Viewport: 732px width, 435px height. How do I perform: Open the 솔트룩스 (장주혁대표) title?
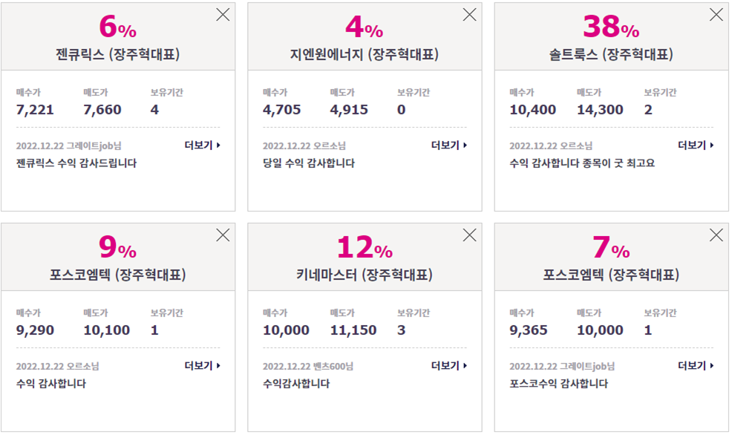[x=611, y=55]
